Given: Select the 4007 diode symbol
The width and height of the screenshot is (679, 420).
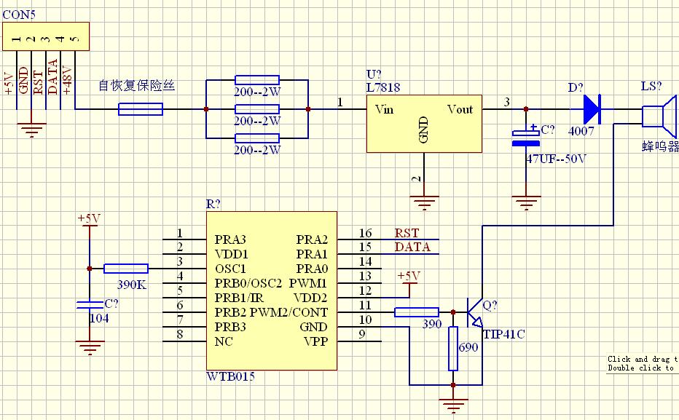Looking at the screenshot, I should (x=591, y=110).
